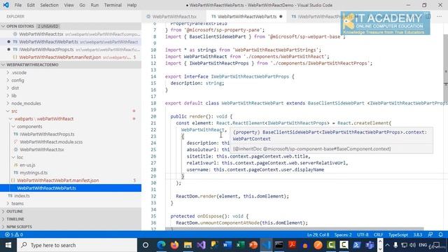448x252 pixels.
Task: Open more editor actions ellipsis
Action: point(439,16)
